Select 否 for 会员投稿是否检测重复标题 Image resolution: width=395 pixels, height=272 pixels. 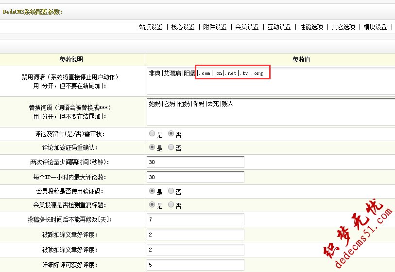point(171,205)
